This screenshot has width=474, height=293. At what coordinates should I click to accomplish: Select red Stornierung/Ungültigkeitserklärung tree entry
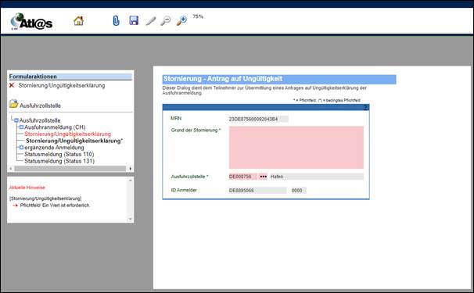tap(68, 134)
